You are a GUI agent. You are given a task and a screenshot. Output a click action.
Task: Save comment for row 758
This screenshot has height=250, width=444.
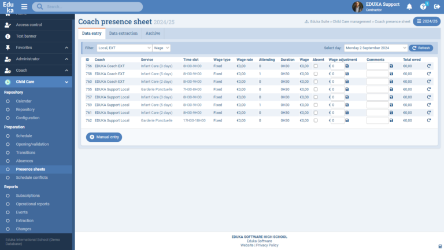pos(391,74)
